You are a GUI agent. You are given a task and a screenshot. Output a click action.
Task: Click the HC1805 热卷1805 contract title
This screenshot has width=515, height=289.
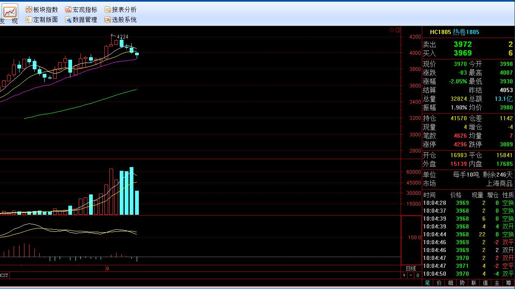click(x=454, y=32)
